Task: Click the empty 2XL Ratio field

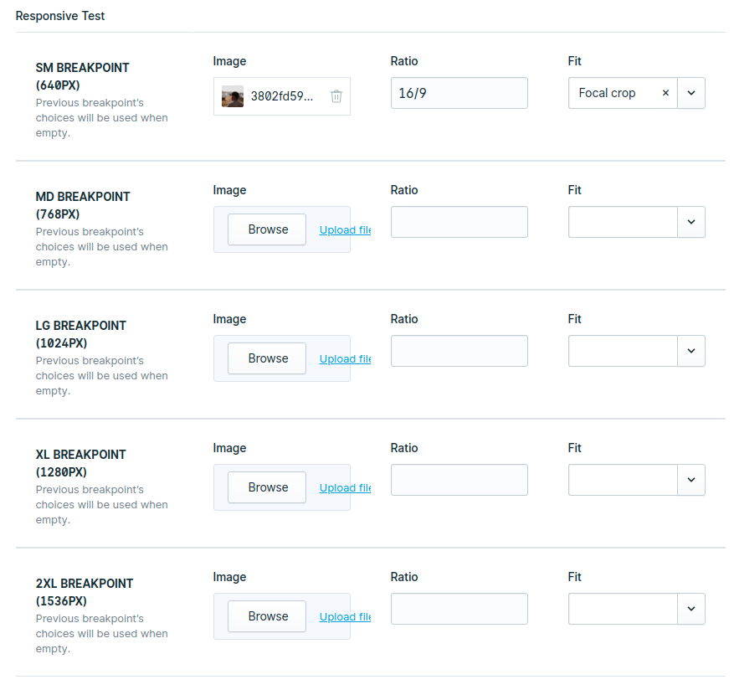Action: (x=459, y=609)
